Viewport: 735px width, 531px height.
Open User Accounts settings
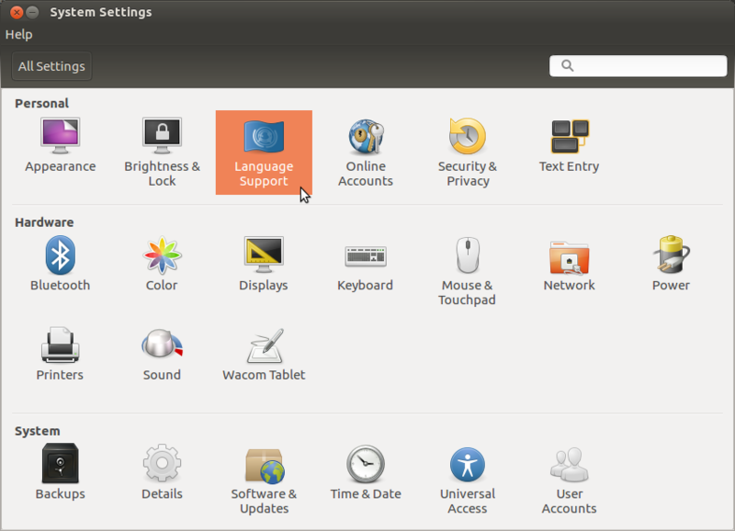coord(569,480)
